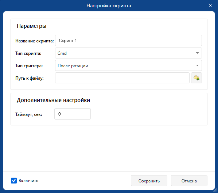Expand the Тип скрипта dropdown arrow
Screen dimensions: 218x193
[x=197, y=53]
